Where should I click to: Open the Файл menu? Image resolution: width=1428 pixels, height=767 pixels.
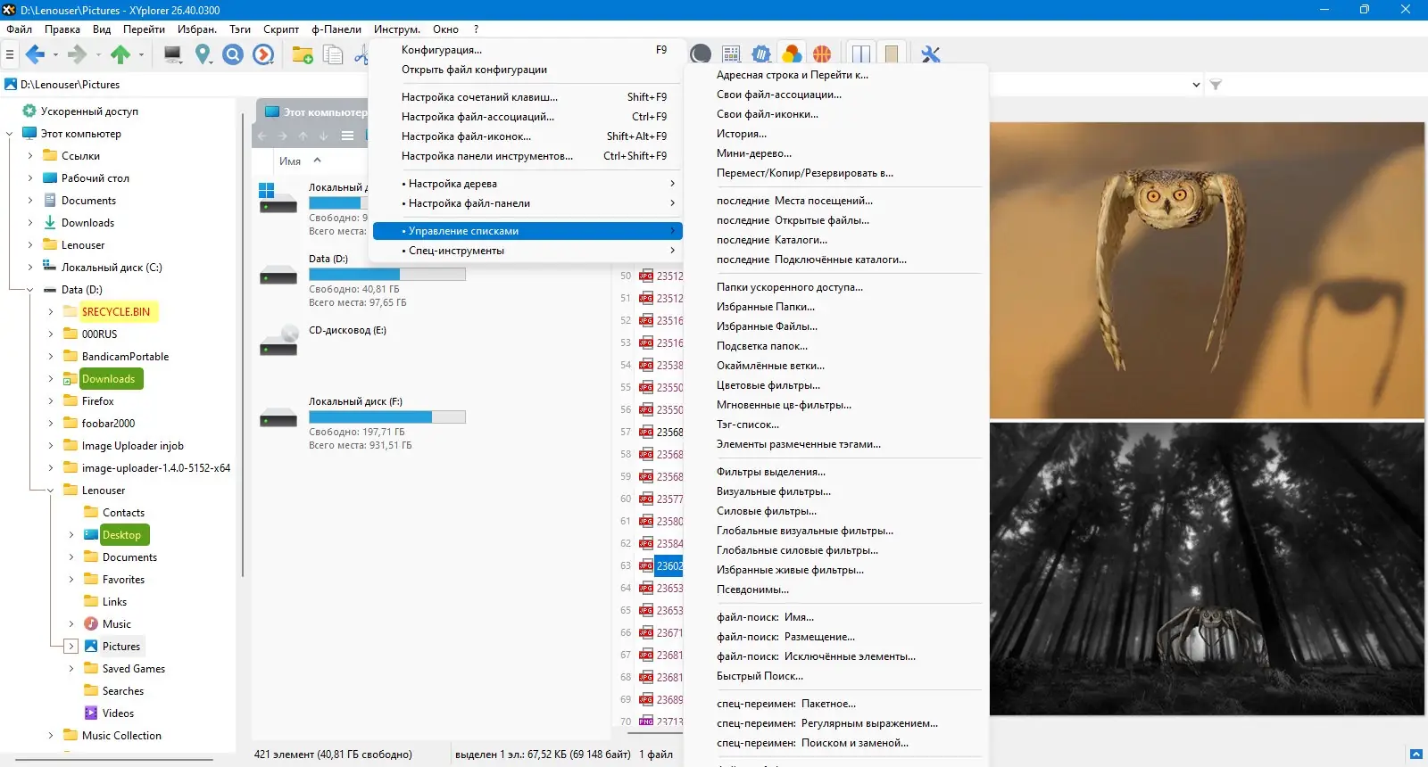point(20,29)
